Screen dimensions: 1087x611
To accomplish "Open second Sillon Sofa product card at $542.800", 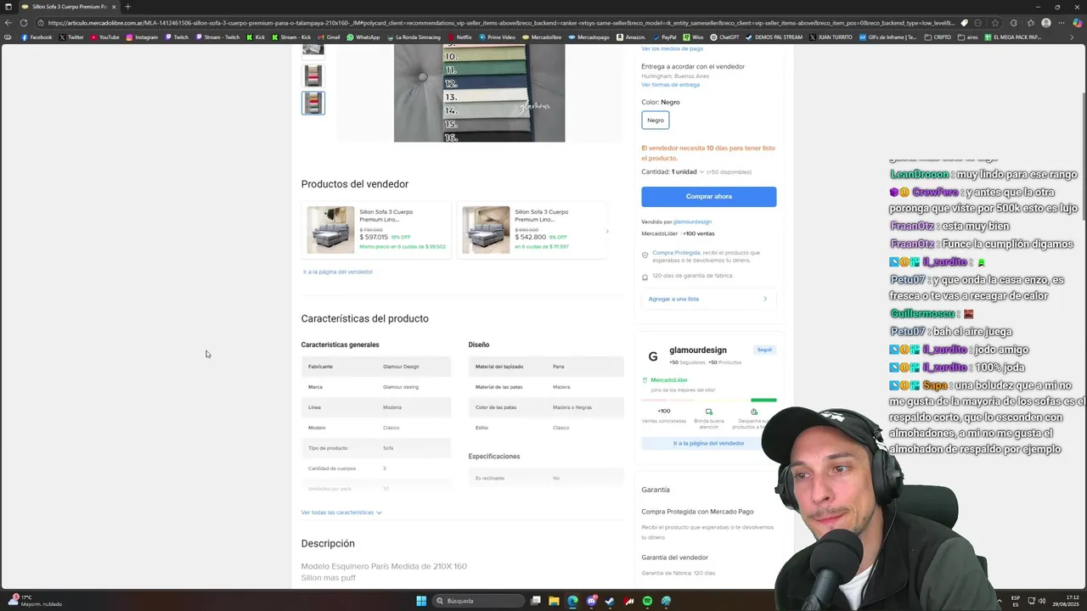I will click(531, 229).
